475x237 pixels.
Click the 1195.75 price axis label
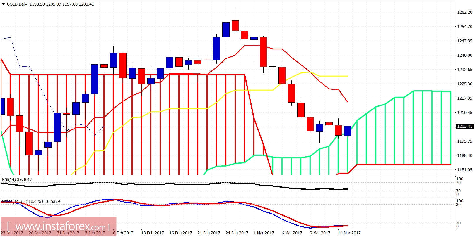(x=465, y=141)
